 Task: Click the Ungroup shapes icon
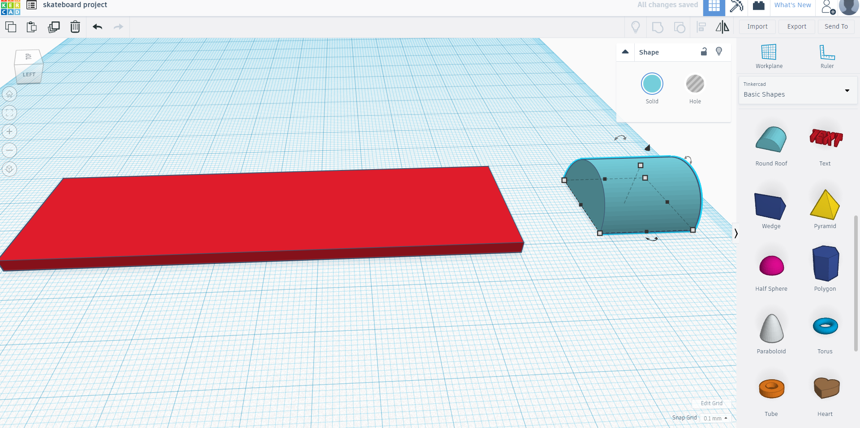tap(679, 27)
